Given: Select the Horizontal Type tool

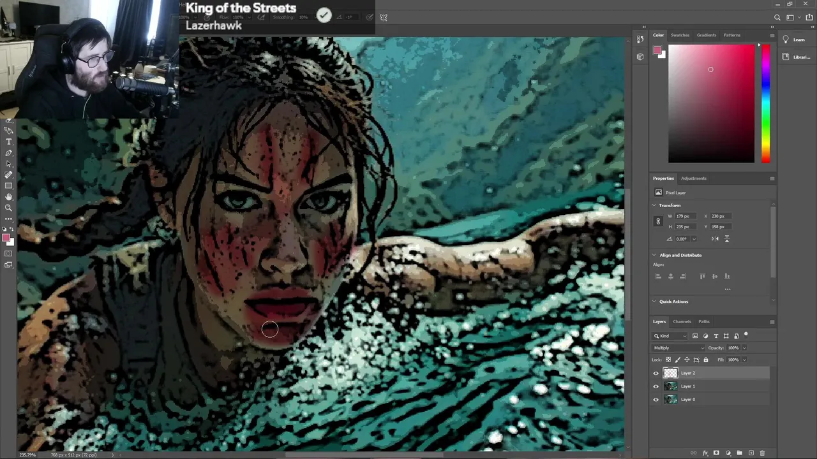Looking at the screenshot, I should click(8, 142).
